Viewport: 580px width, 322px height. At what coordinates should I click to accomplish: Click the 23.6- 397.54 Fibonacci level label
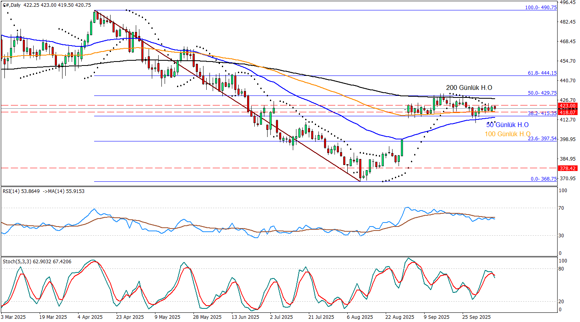click(542, 139)
